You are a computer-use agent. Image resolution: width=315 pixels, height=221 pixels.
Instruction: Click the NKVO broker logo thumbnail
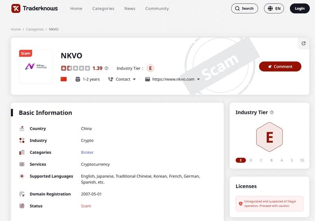click(x=36, y=66)
